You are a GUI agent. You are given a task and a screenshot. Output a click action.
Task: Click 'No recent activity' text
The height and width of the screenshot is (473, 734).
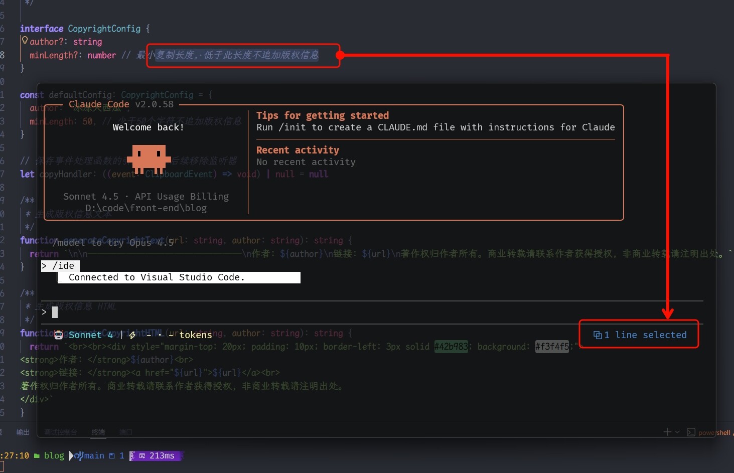tap(306, 162)
